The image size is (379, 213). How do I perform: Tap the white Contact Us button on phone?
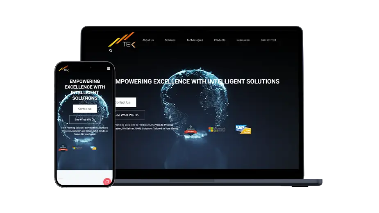click(x=85, y=109)
